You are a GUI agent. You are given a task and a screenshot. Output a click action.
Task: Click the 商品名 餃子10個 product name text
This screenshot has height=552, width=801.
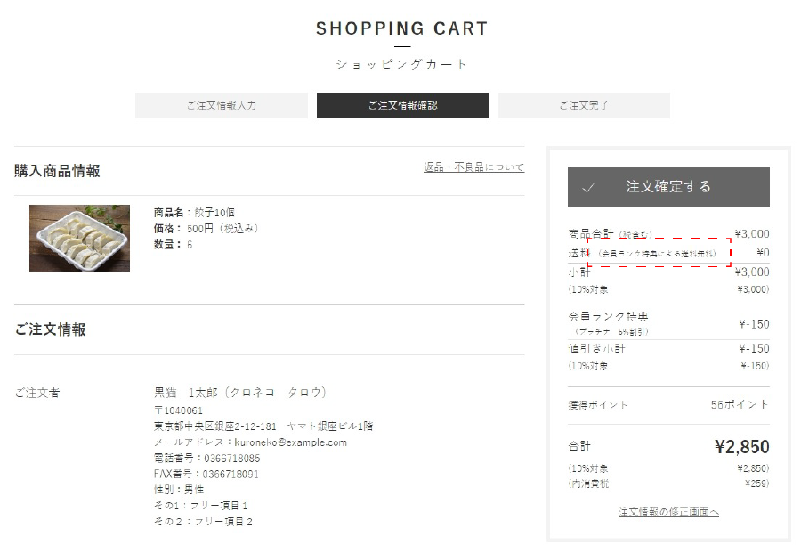pyautogui.click(x=194, y=212)
